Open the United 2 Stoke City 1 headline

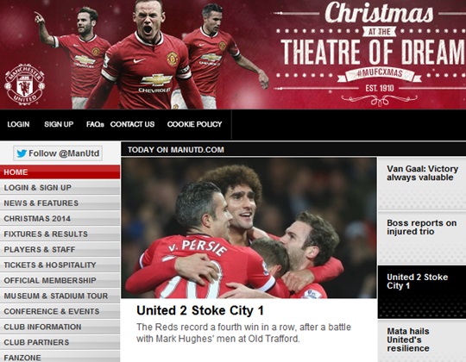point(200,310)
